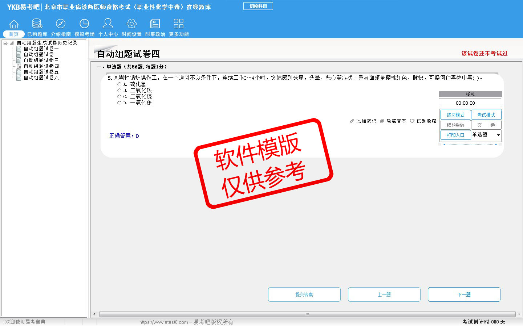Click the 00:00:00 timer field

[470, 103]
